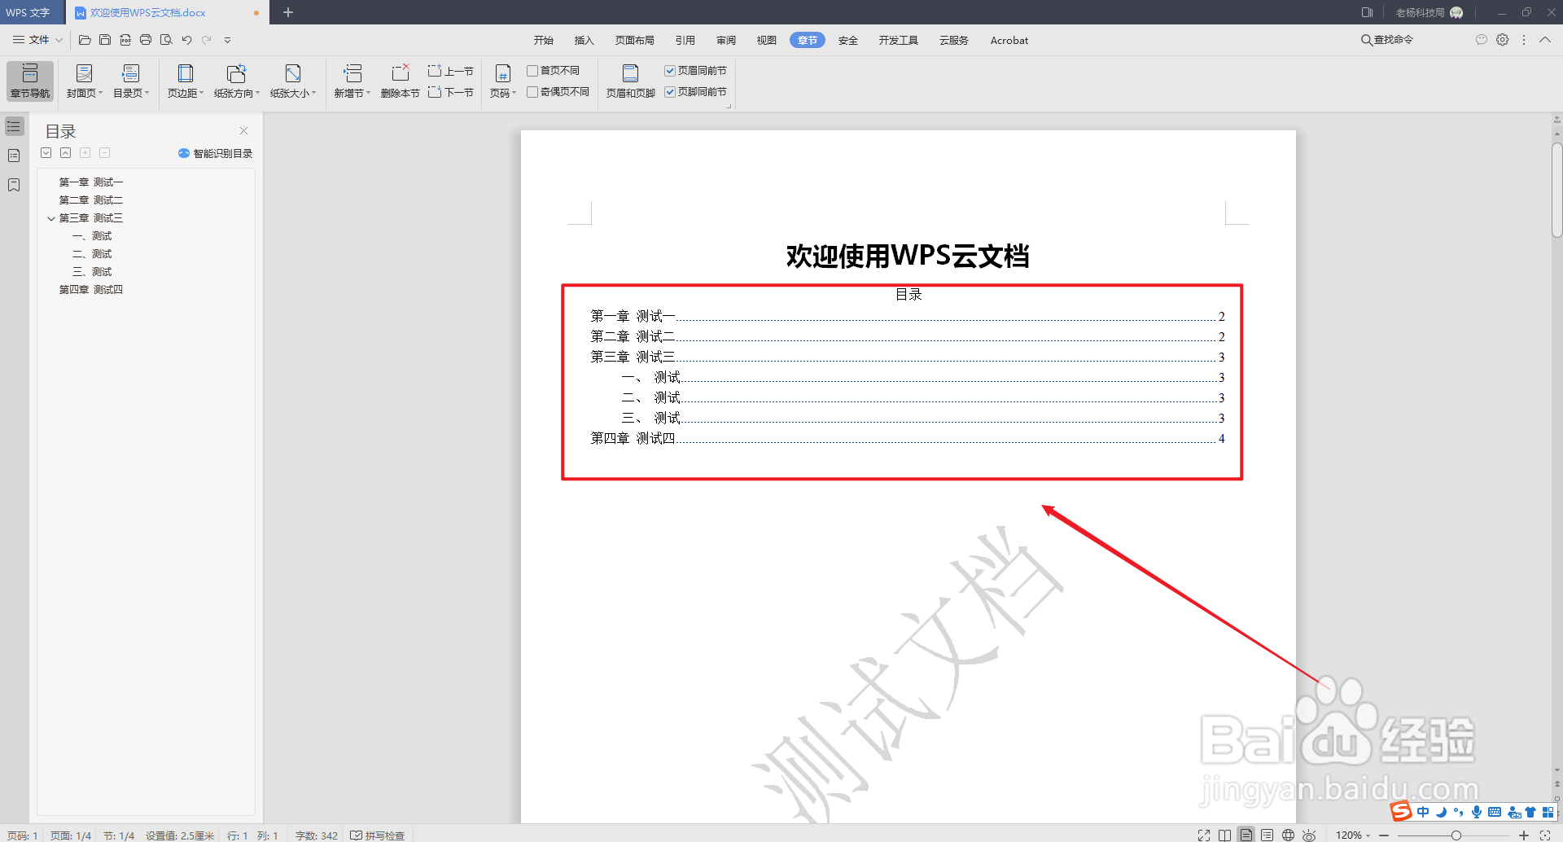This screenshot has height=842, width=1563.
Task: Click the 目录页 table of contents icon
Action: (129, 81)
